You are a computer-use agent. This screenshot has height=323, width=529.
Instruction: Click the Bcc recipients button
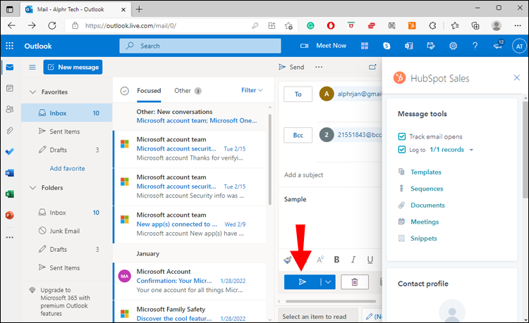(x=298, y=135)
